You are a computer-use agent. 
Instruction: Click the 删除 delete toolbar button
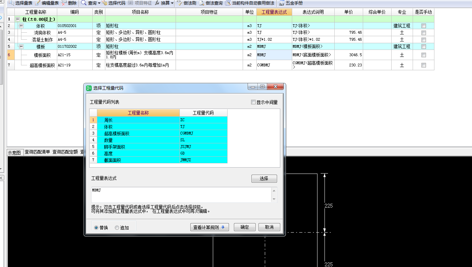coord(69,3)
